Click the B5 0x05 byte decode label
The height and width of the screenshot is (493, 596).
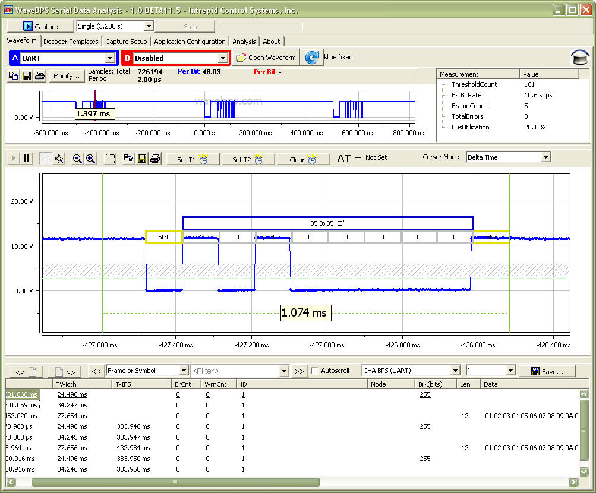coord(327,223)
